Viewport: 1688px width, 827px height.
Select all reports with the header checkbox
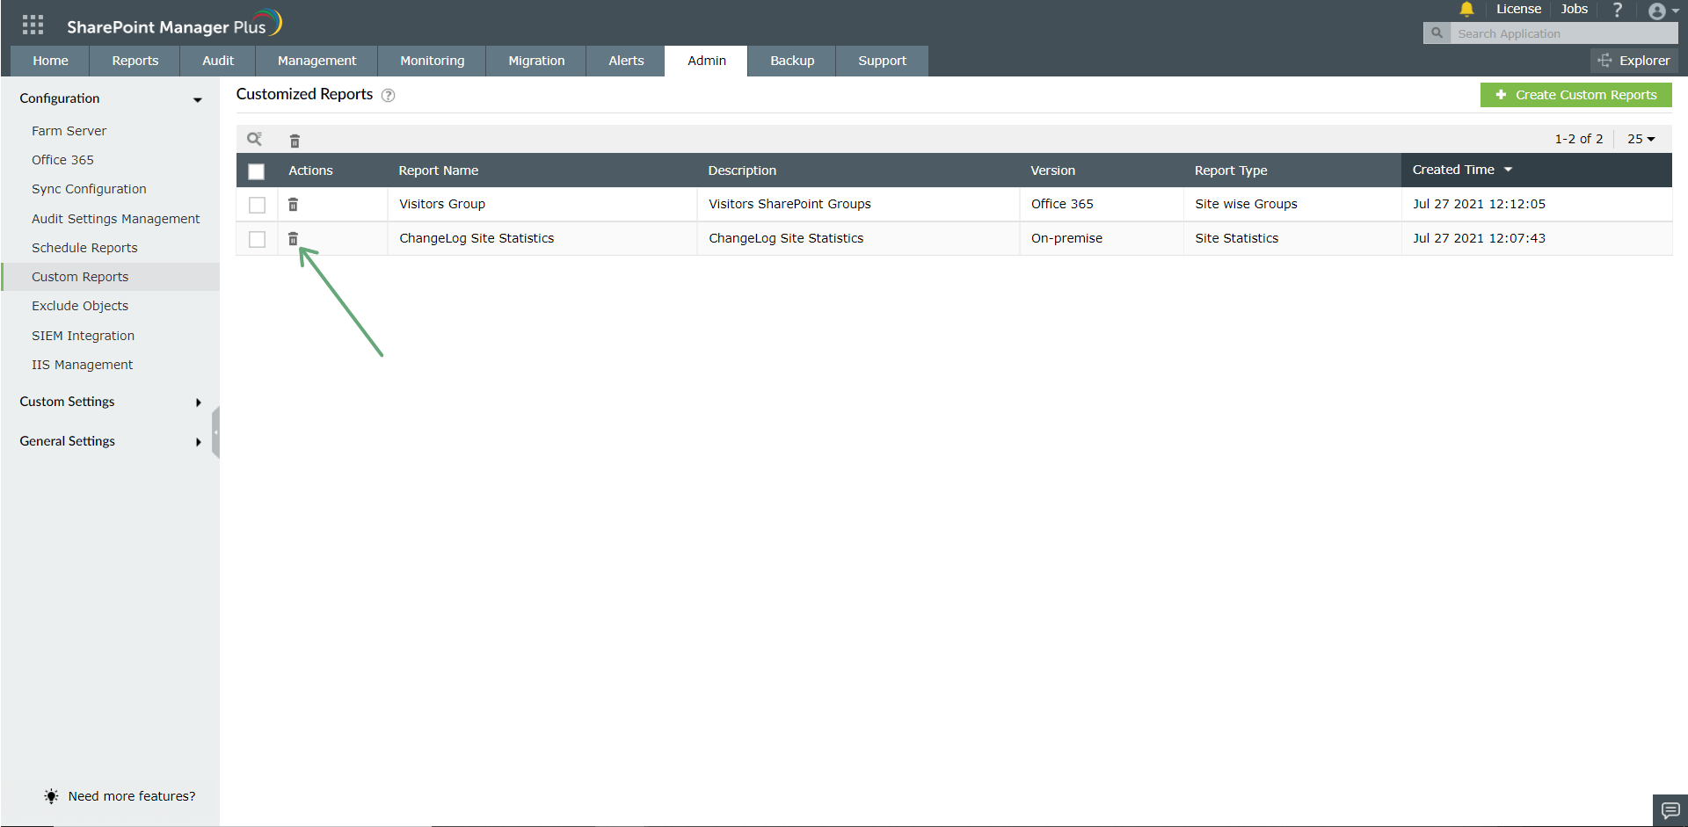pyautogui.click(x=256, y=171)
